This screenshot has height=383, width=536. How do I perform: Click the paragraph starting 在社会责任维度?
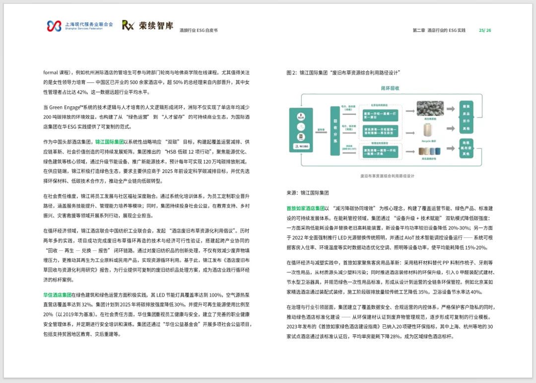(146, 206)
